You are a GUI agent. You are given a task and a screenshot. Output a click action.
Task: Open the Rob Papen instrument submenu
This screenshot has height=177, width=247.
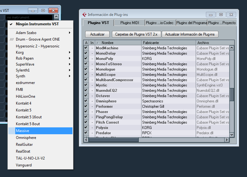70,58
